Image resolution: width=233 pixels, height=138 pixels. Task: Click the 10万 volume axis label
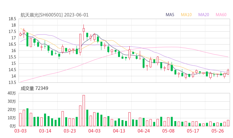click(x=12, y=118)
